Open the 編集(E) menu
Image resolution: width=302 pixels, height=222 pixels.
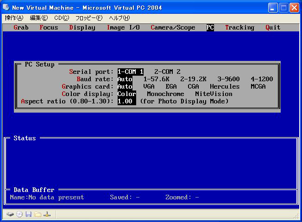pos(39,18)
